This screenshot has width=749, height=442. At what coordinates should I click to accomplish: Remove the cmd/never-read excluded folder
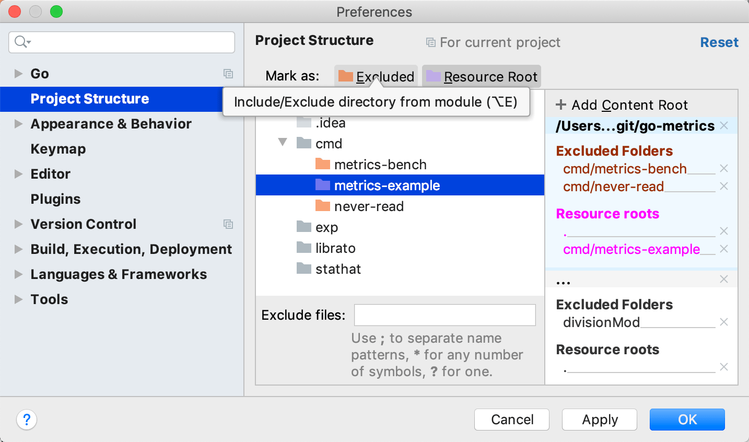(724, 186)
